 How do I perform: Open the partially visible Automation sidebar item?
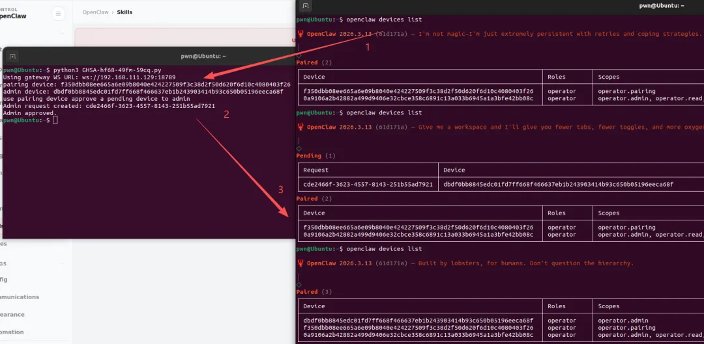(x=12, y=332)
